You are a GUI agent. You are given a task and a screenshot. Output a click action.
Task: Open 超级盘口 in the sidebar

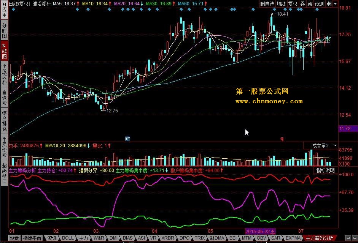[x=4, y=173]
